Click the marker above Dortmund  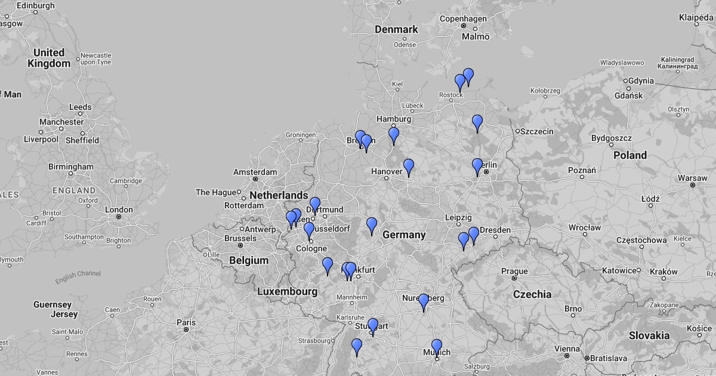coord(315,205)
